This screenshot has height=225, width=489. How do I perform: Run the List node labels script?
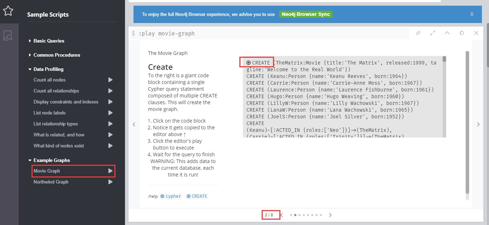pos(110,113)
